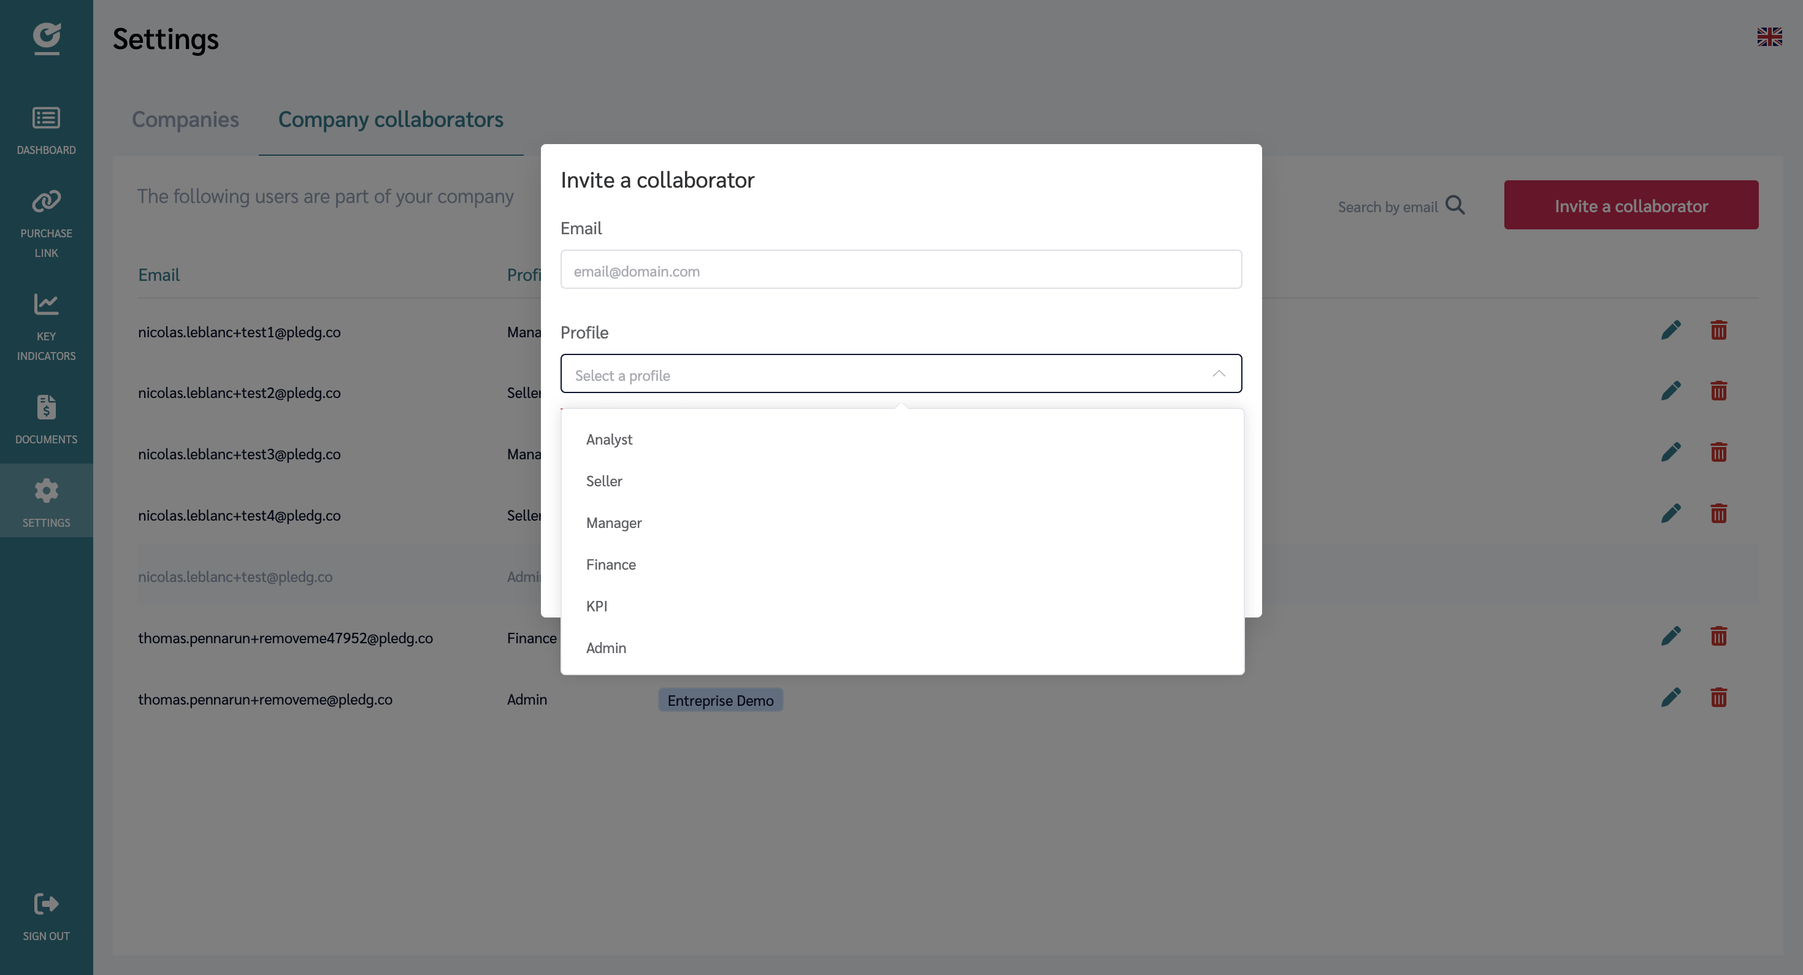Switch to the Companies tab

[185, 120]
